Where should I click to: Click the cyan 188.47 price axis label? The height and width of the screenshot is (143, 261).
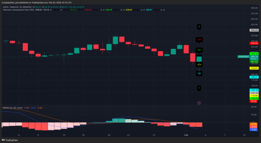click(x=254, y=77)
